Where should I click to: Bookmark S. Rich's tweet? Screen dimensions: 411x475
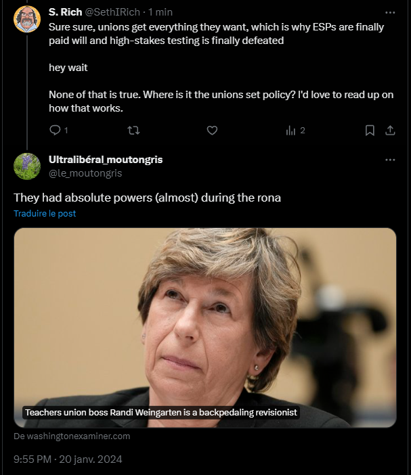point(370,131)
